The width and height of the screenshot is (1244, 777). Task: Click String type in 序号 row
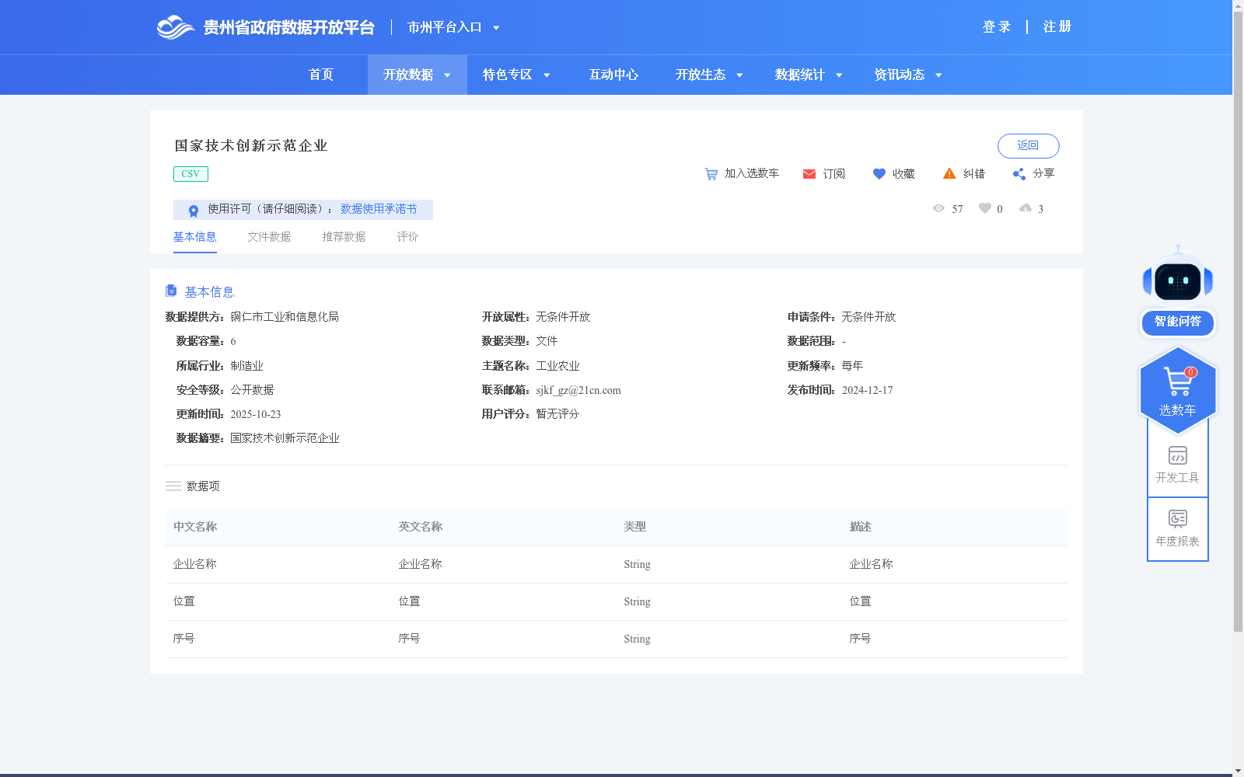pos(638,639)
